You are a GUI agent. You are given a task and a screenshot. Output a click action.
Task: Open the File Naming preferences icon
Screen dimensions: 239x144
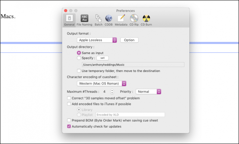tap(85, 20)
